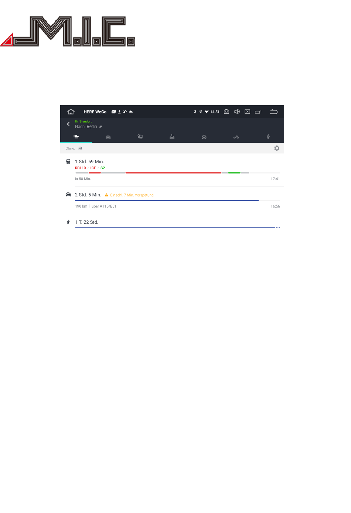
Task: Open the 1 Std. 59 Min. train route
Action: (172, 170)
